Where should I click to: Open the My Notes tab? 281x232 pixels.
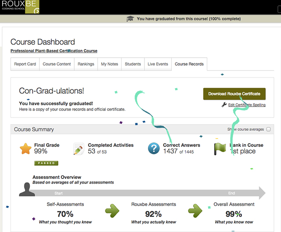pyautogui.click(x=109, y=64)
